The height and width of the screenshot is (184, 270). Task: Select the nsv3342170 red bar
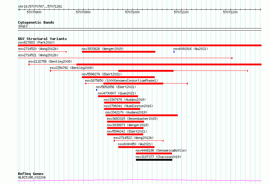coord(142,115)
